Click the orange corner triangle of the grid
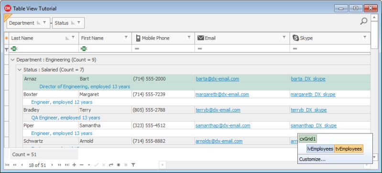 [x=7, y=17]
